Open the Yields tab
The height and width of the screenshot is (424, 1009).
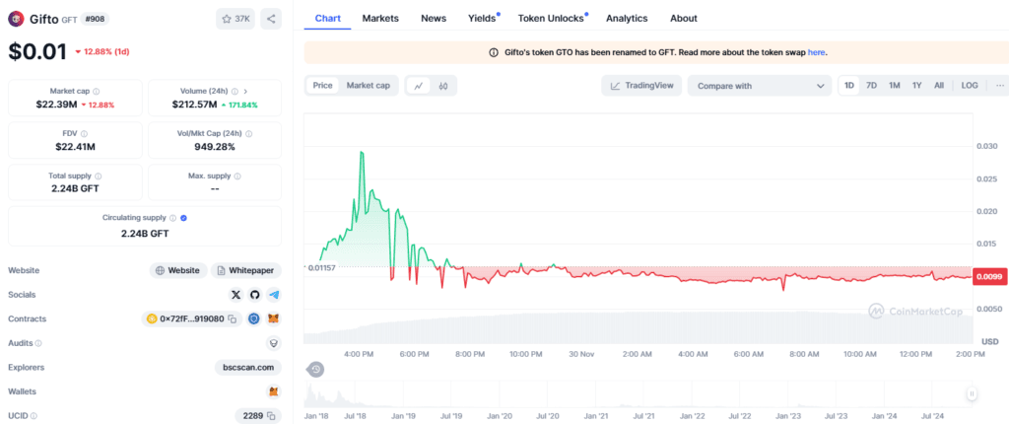483,18
